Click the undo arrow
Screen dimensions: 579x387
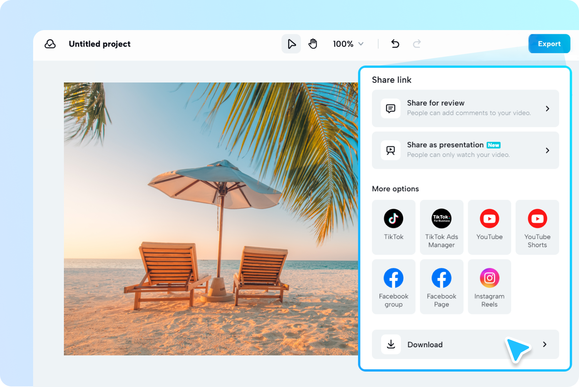395,44
